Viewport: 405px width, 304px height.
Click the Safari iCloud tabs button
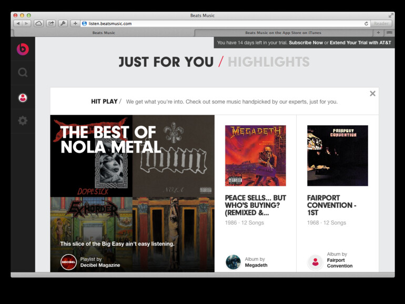(39, 24)
